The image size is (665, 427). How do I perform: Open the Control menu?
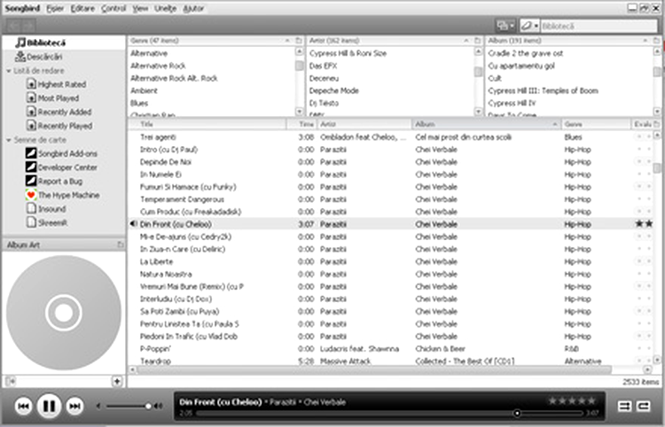click(113, 9)
